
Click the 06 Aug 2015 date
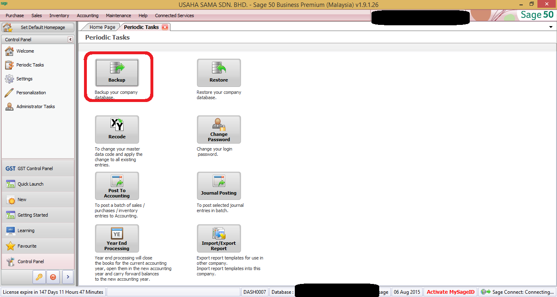[x=407, y=292]
